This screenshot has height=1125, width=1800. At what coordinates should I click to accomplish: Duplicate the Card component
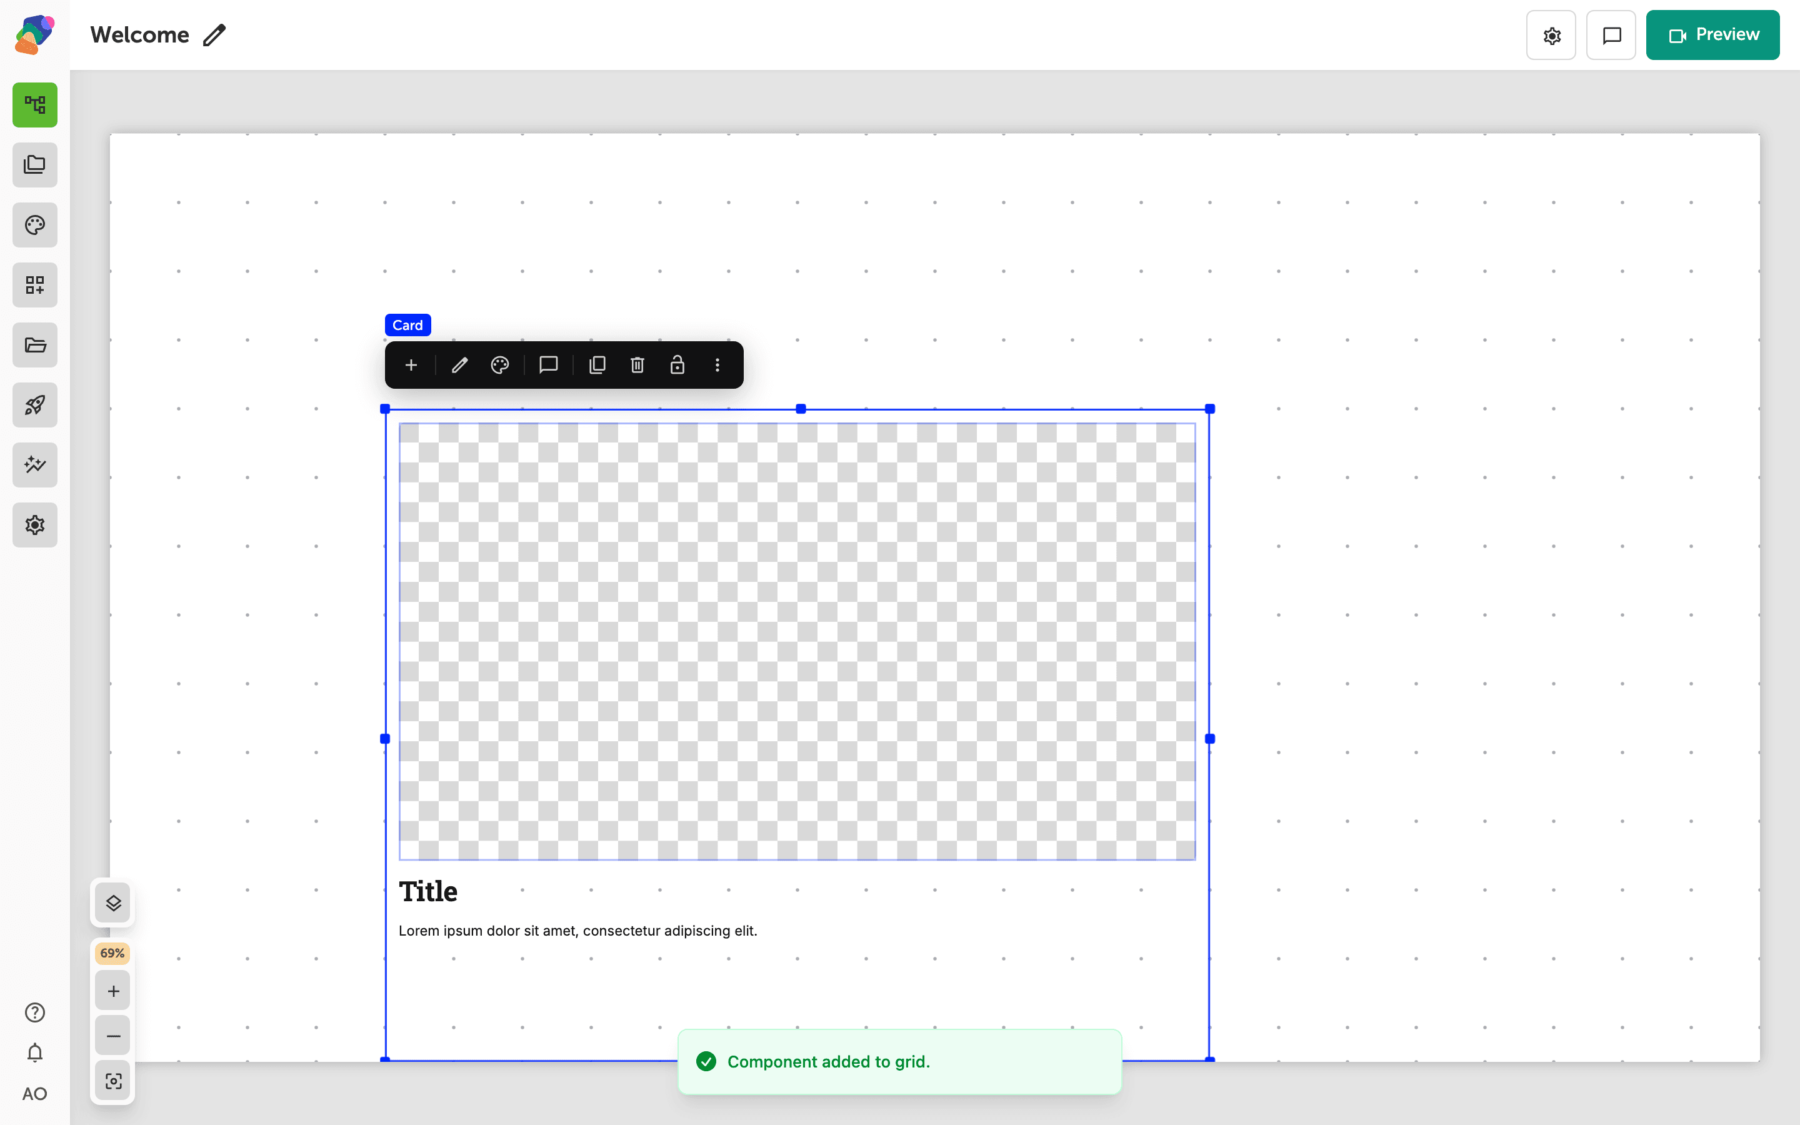[597, 364]
